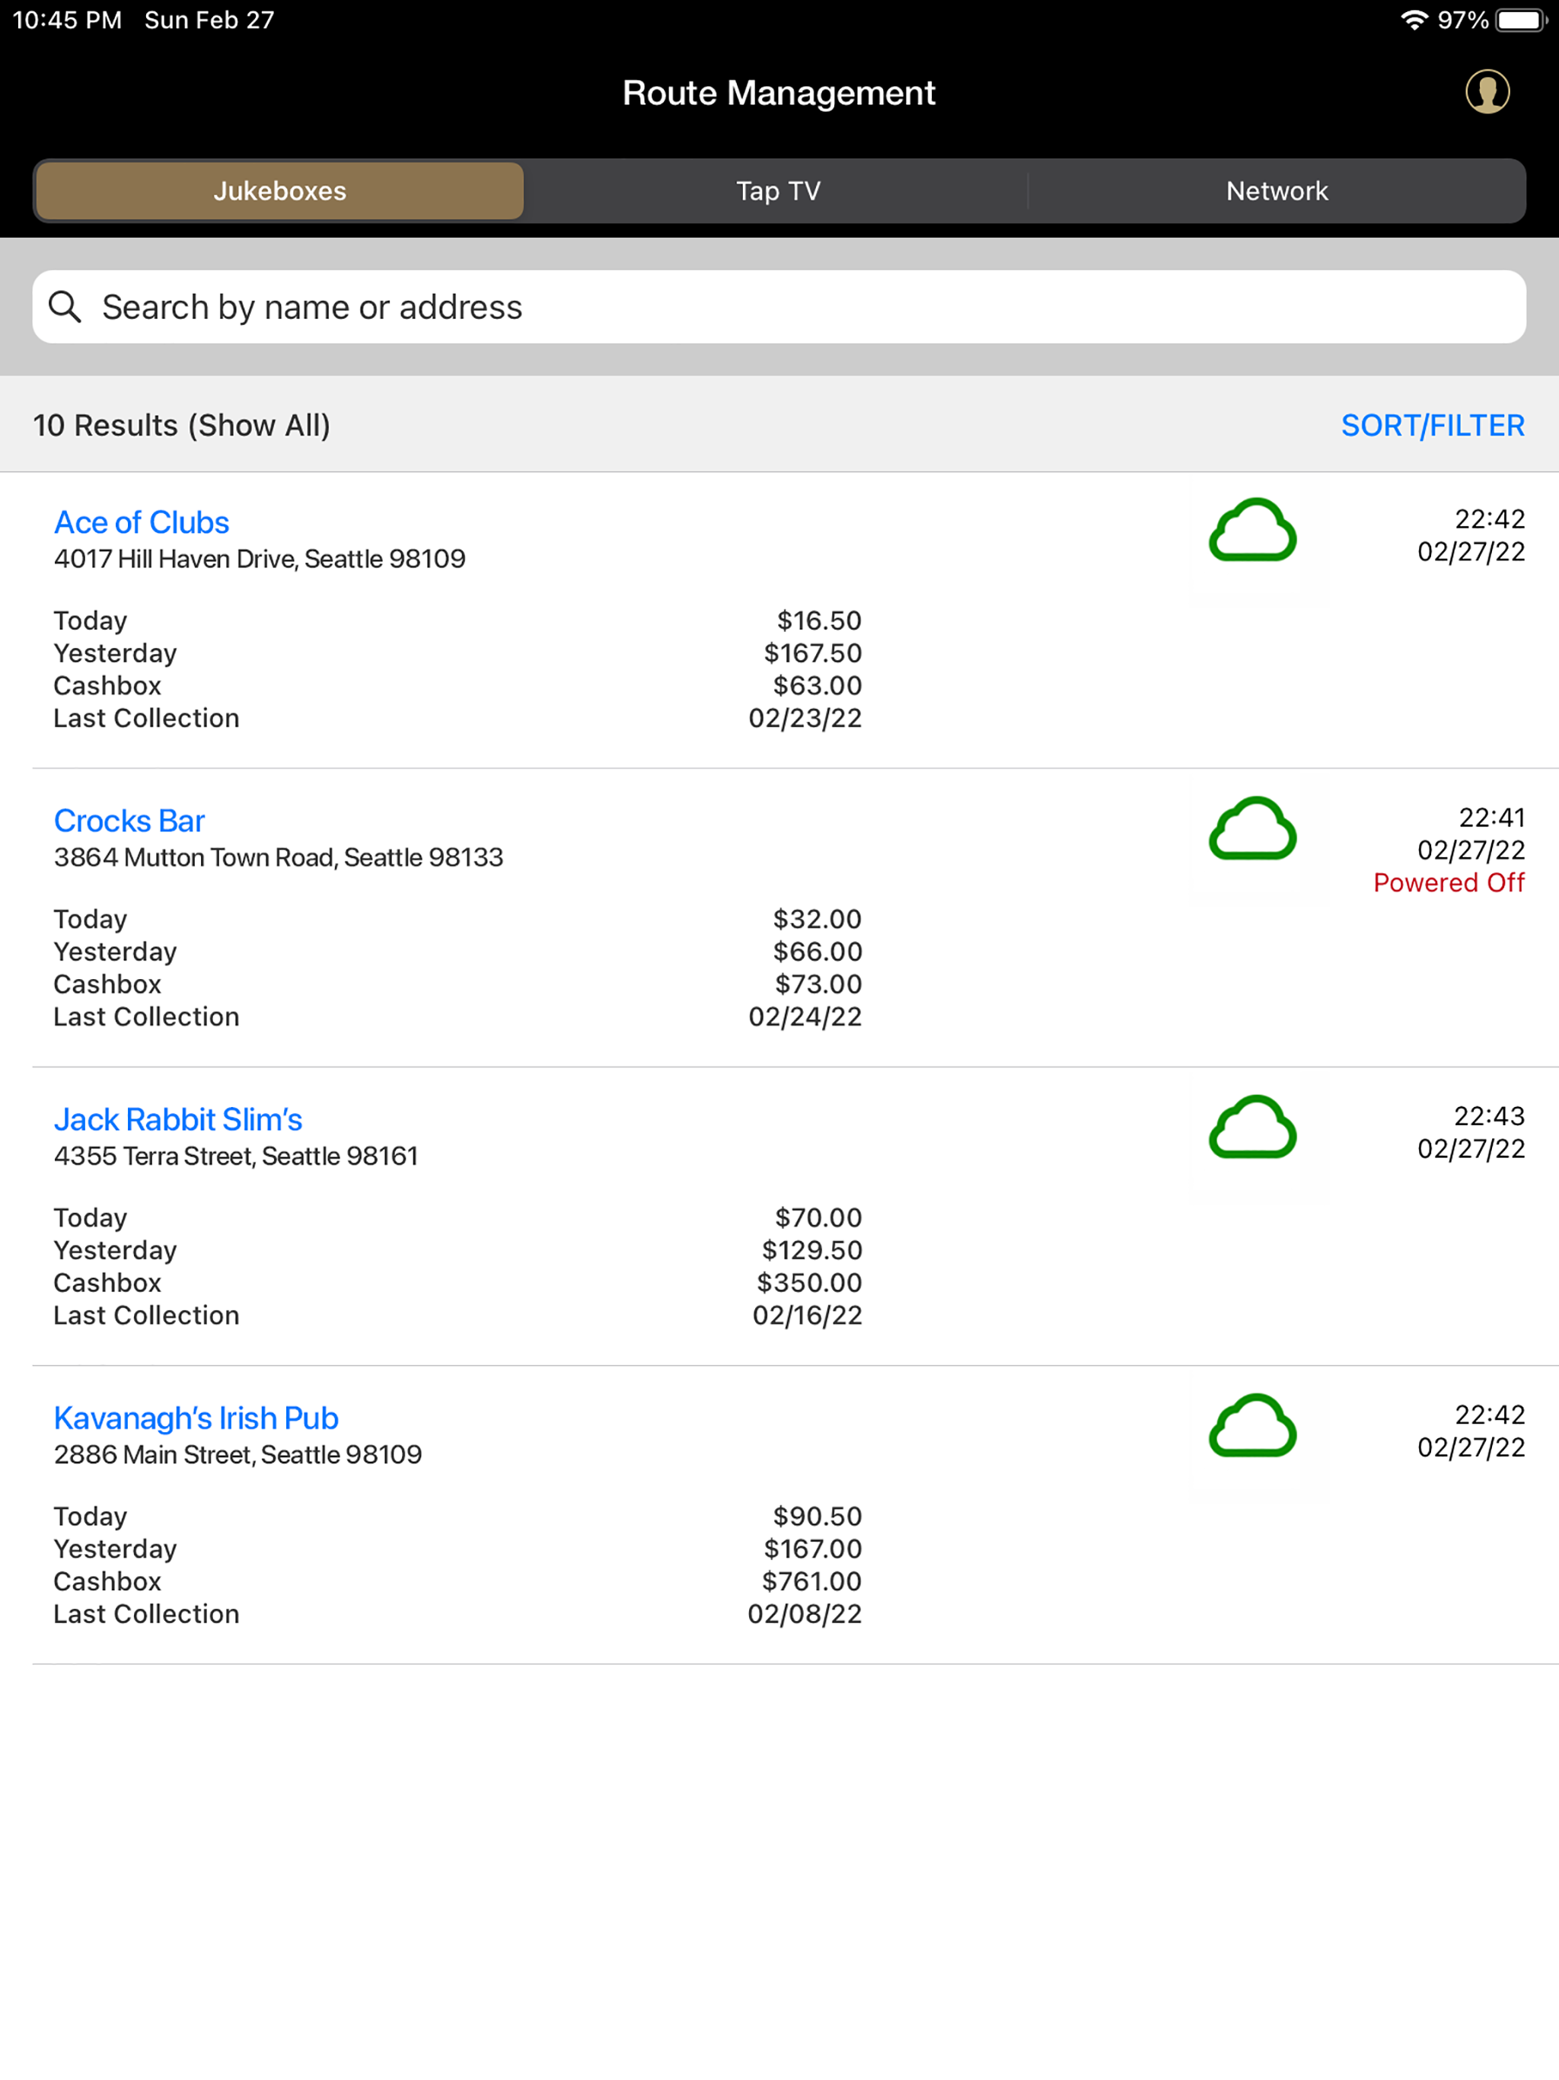Tap Crocks Bar cloud status icon
This screenshot has width=1559, height=2080.
pos(1252,829)
